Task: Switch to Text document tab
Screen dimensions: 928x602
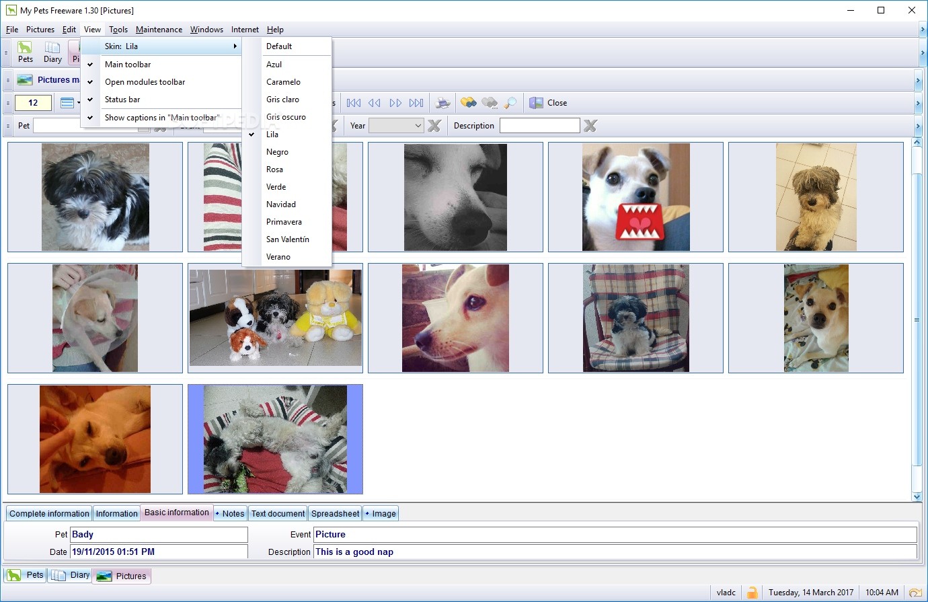Action: [278, 514]
